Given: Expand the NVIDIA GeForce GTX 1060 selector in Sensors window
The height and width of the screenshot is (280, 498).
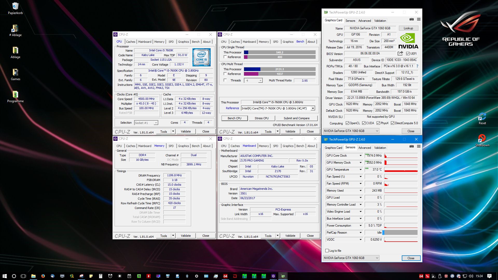Looking at the screenshot, I should click(x=377, y=258).
